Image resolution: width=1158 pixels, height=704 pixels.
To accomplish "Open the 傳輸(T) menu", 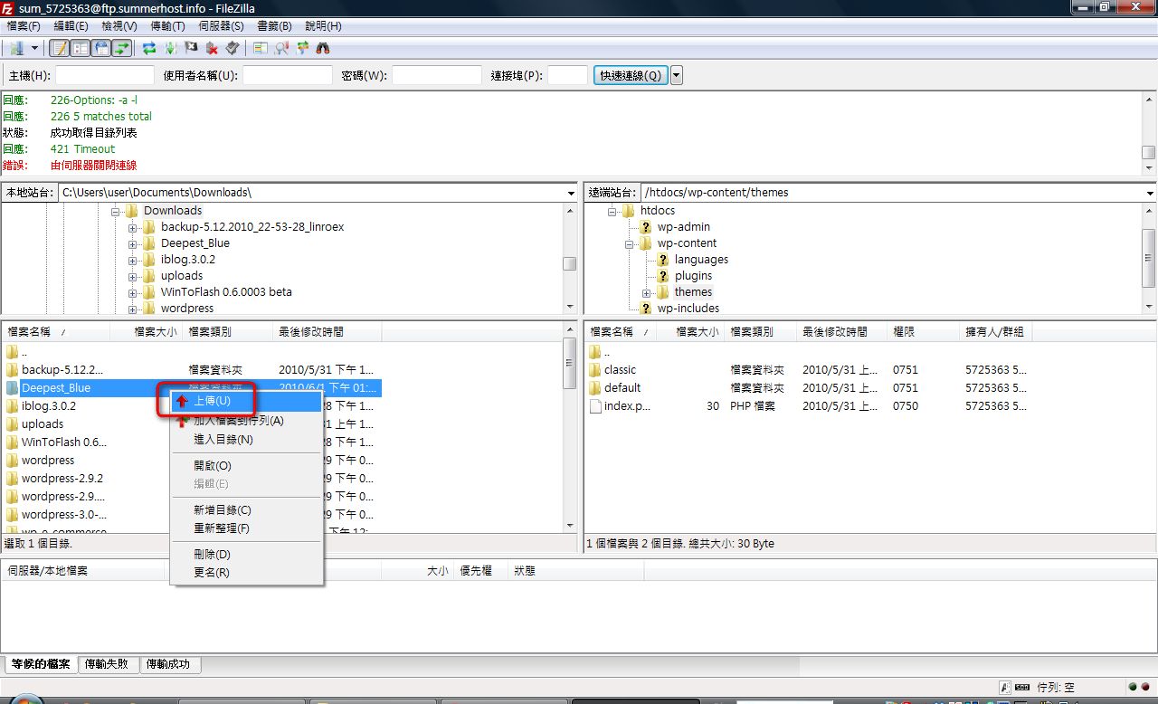I will [167, 26].
